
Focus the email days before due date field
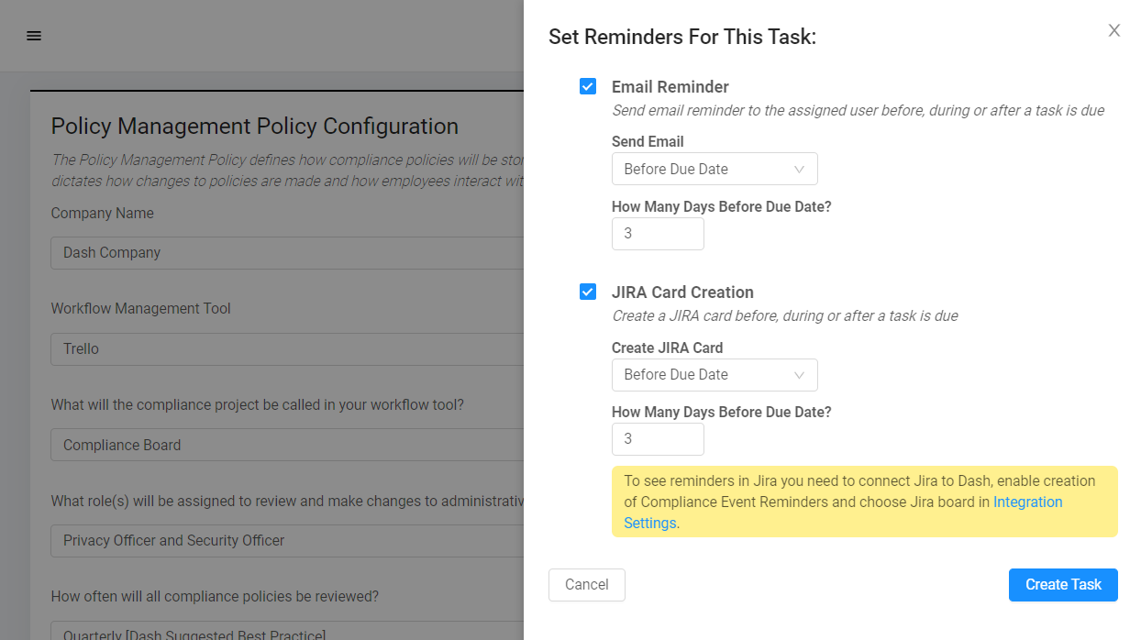pos(658,234)
